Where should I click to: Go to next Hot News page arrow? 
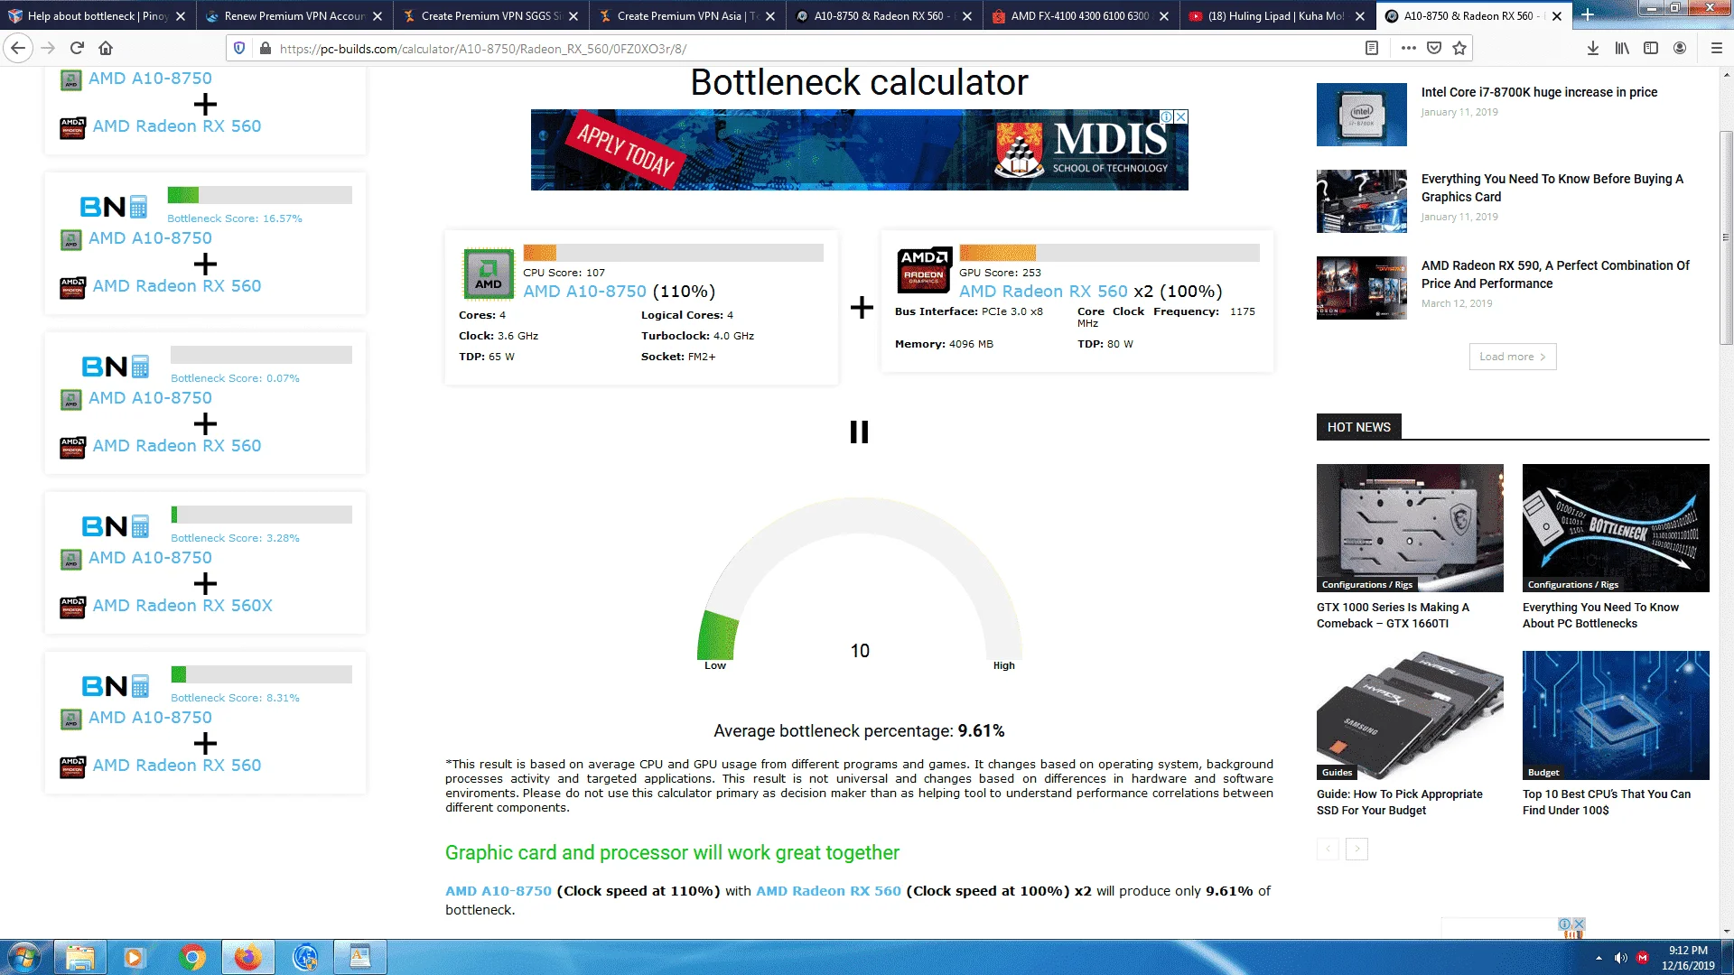coord(1356,849)
